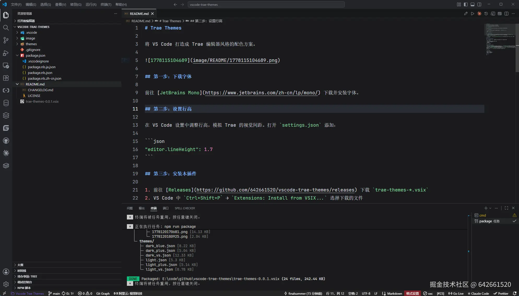
Task: Expand the 大纲 outline section
Action: [67, 265]
